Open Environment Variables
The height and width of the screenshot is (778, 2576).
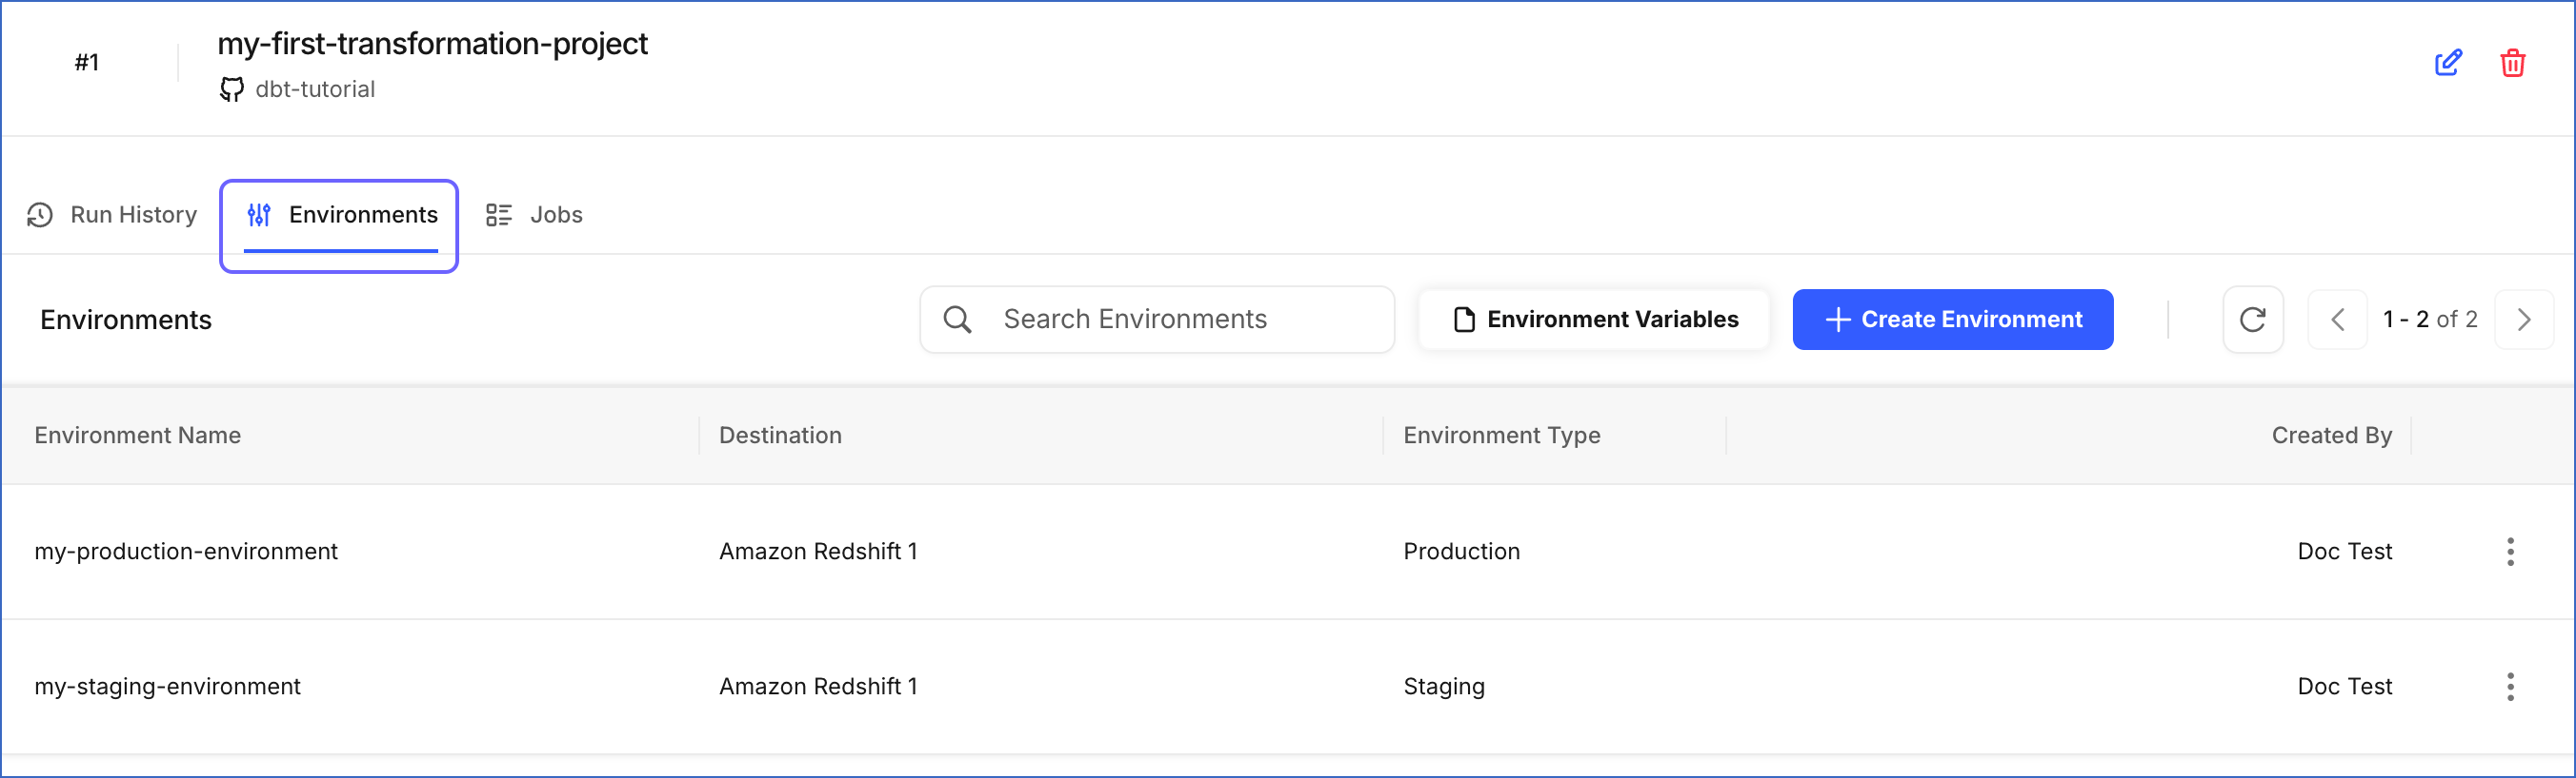pos(1594,320)
